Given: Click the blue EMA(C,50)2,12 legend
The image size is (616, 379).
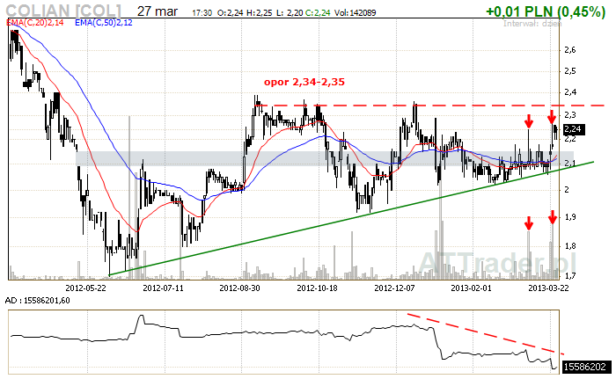Looking at the screenshot, I should point(104,23).
